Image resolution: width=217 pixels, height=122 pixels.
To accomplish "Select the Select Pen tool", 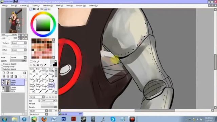I will 45,70.
